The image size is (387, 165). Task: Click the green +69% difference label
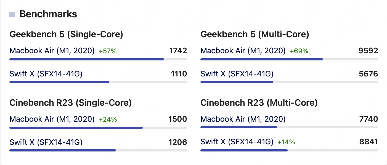tap(299, 51)
